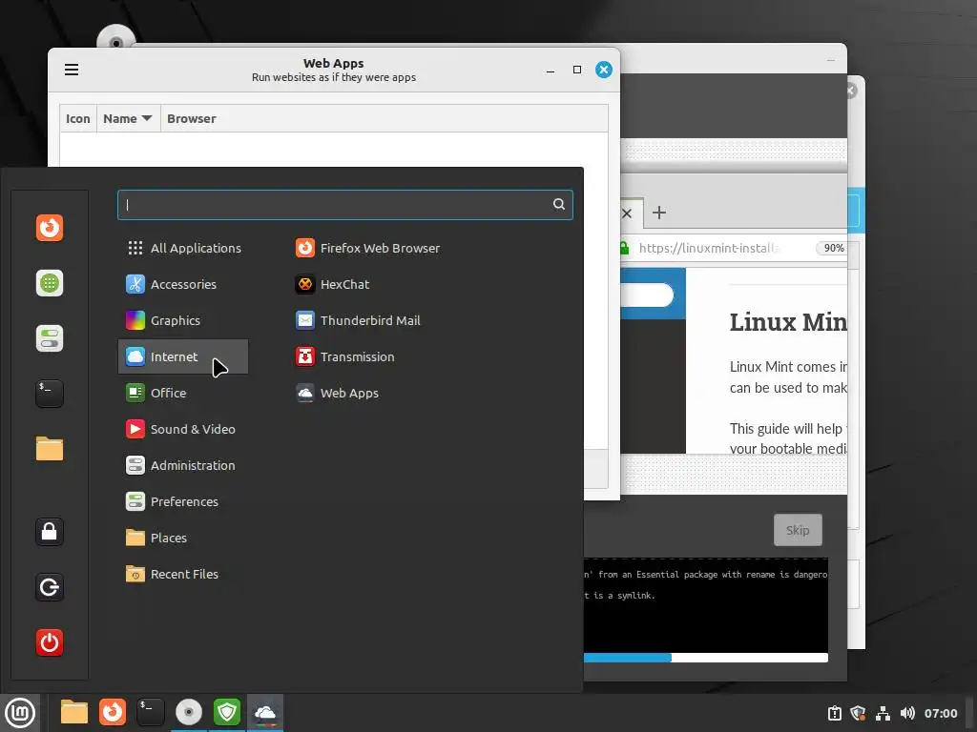Launch Firefox Web Browser entry
This screenshot has width=977, height=732.
(x=367, y=248)
